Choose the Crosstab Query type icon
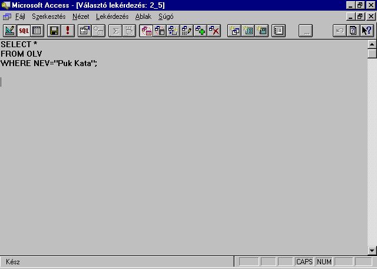377x269 pixels. tap(160, 31)
